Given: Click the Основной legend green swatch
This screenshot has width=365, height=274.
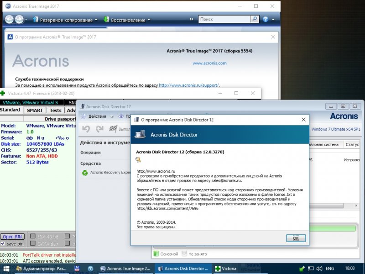Looking at the screenshot, I should 156,254.
